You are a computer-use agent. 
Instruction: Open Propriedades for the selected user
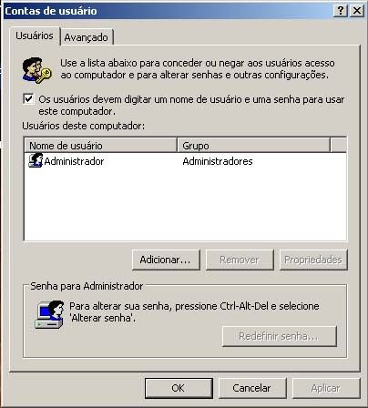(313, 260)
